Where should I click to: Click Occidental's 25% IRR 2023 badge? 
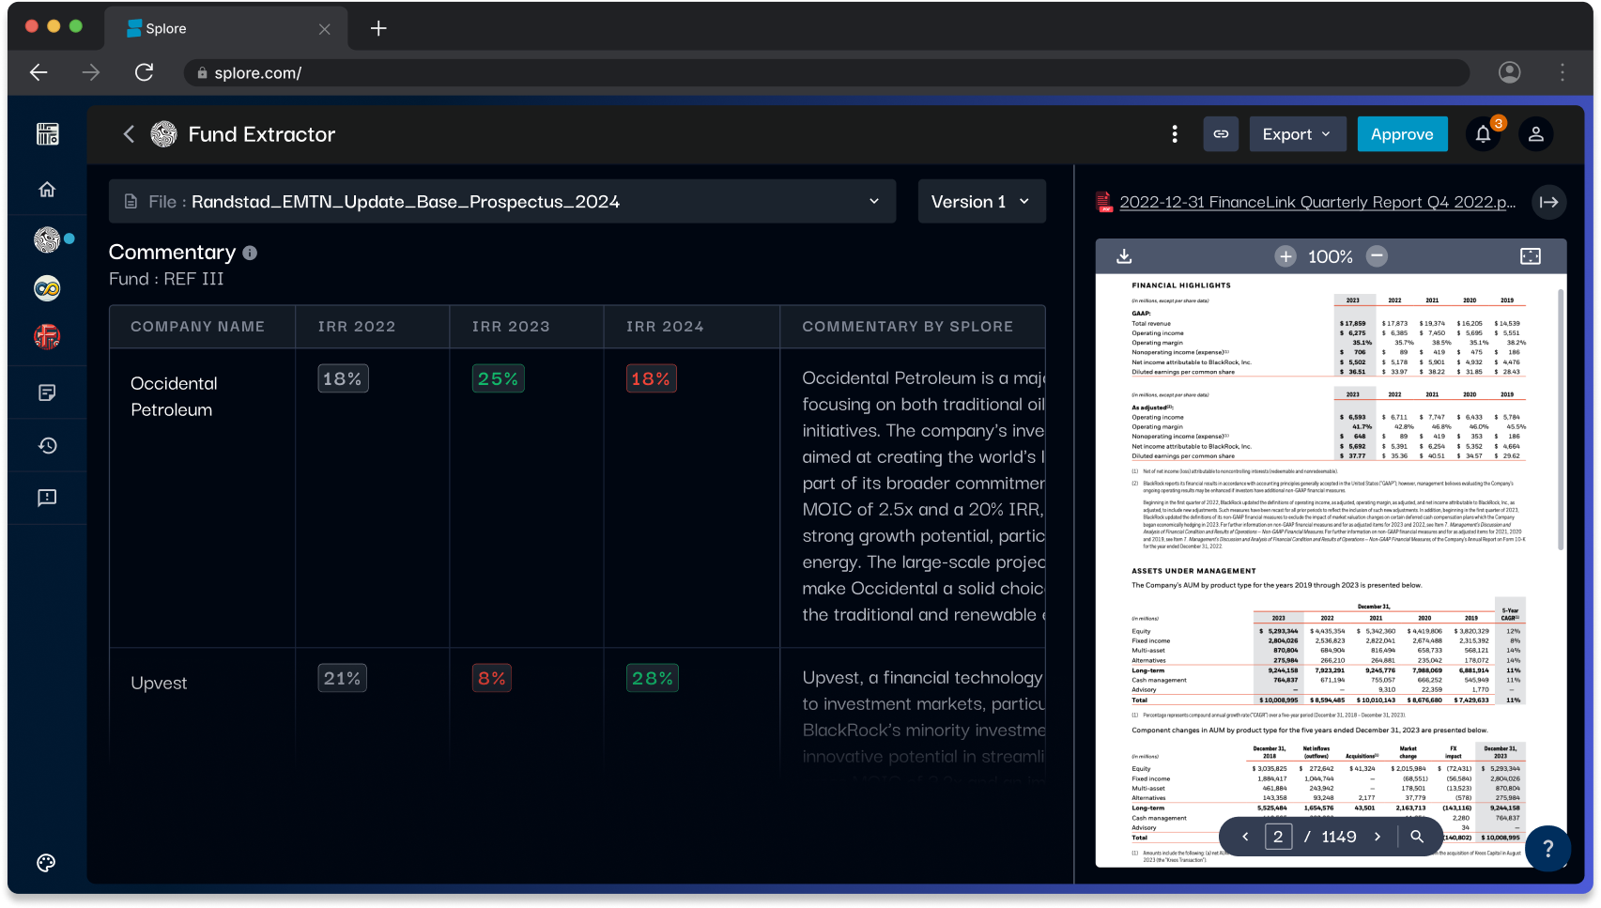[x=498, y=378]
